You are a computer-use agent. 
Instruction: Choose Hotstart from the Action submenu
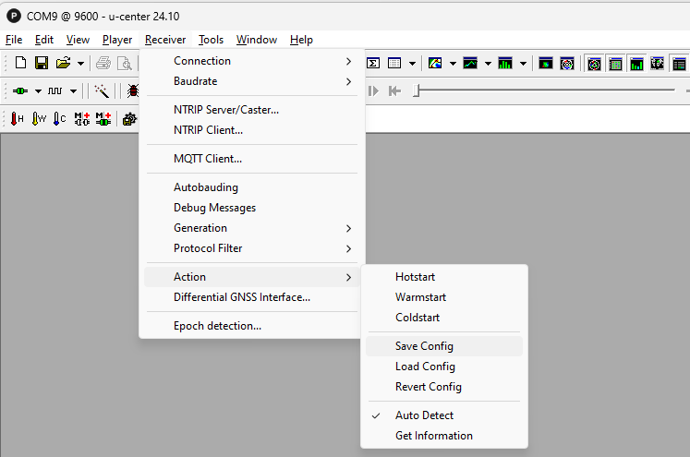coord(444,277)
